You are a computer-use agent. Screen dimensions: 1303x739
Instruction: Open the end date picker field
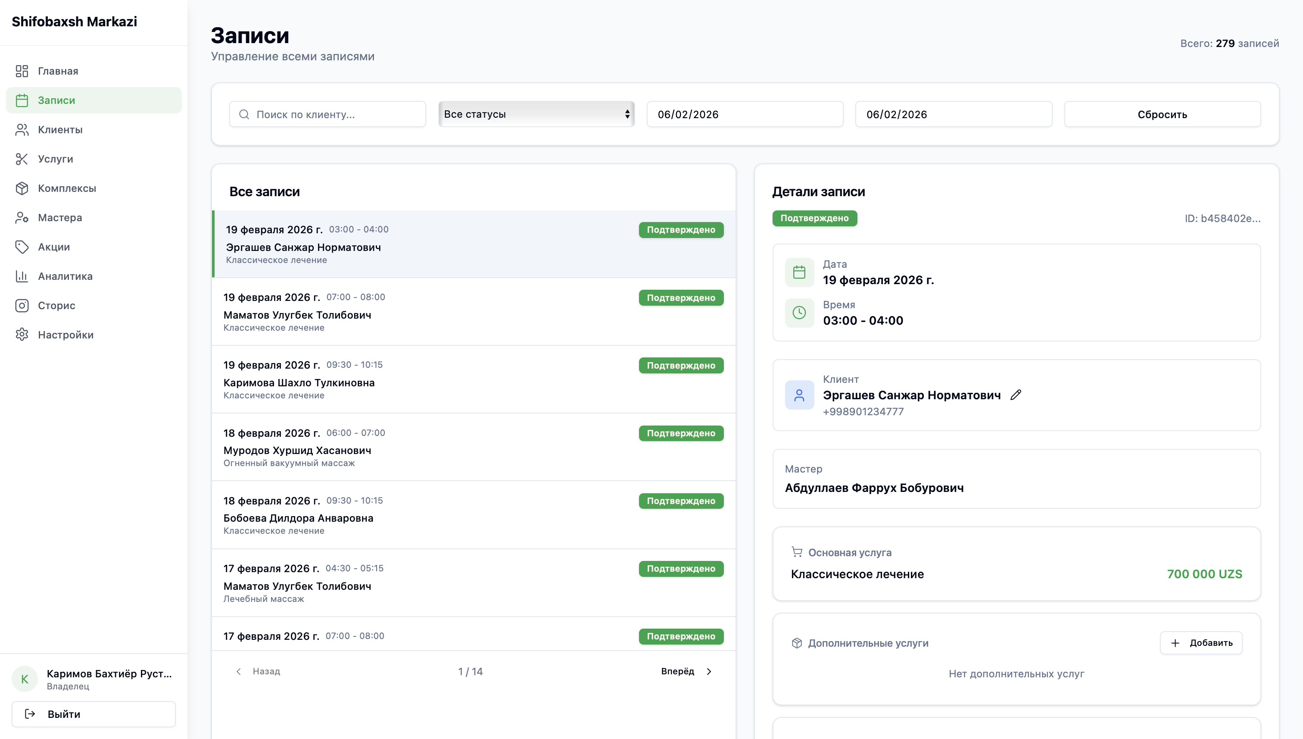click(x=953, y=114)
